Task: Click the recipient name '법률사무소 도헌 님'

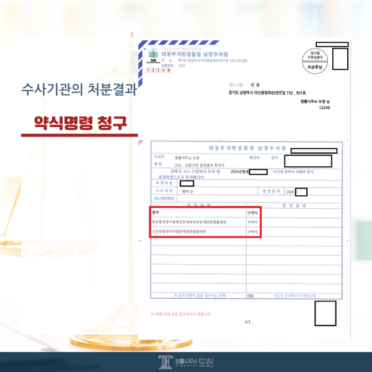Action: pyautogui.click(x=315, y=101)
